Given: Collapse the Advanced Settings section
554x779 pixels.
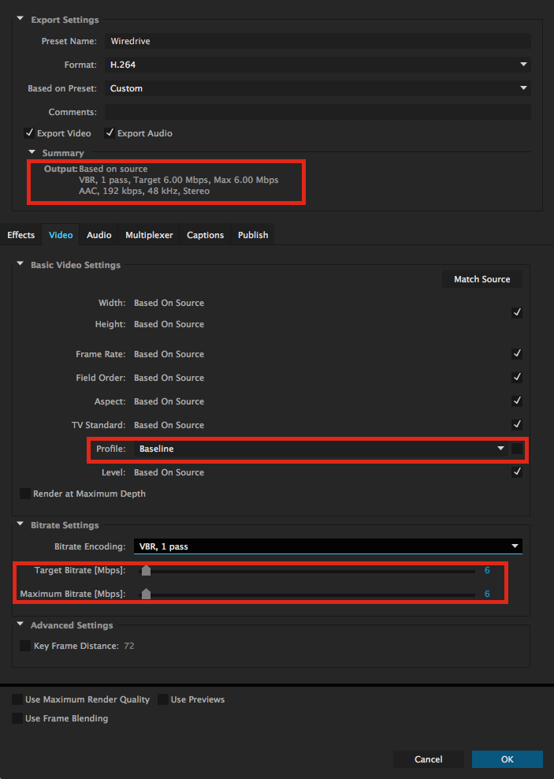Looking at the screenshot, I should (x=19, y=623).
